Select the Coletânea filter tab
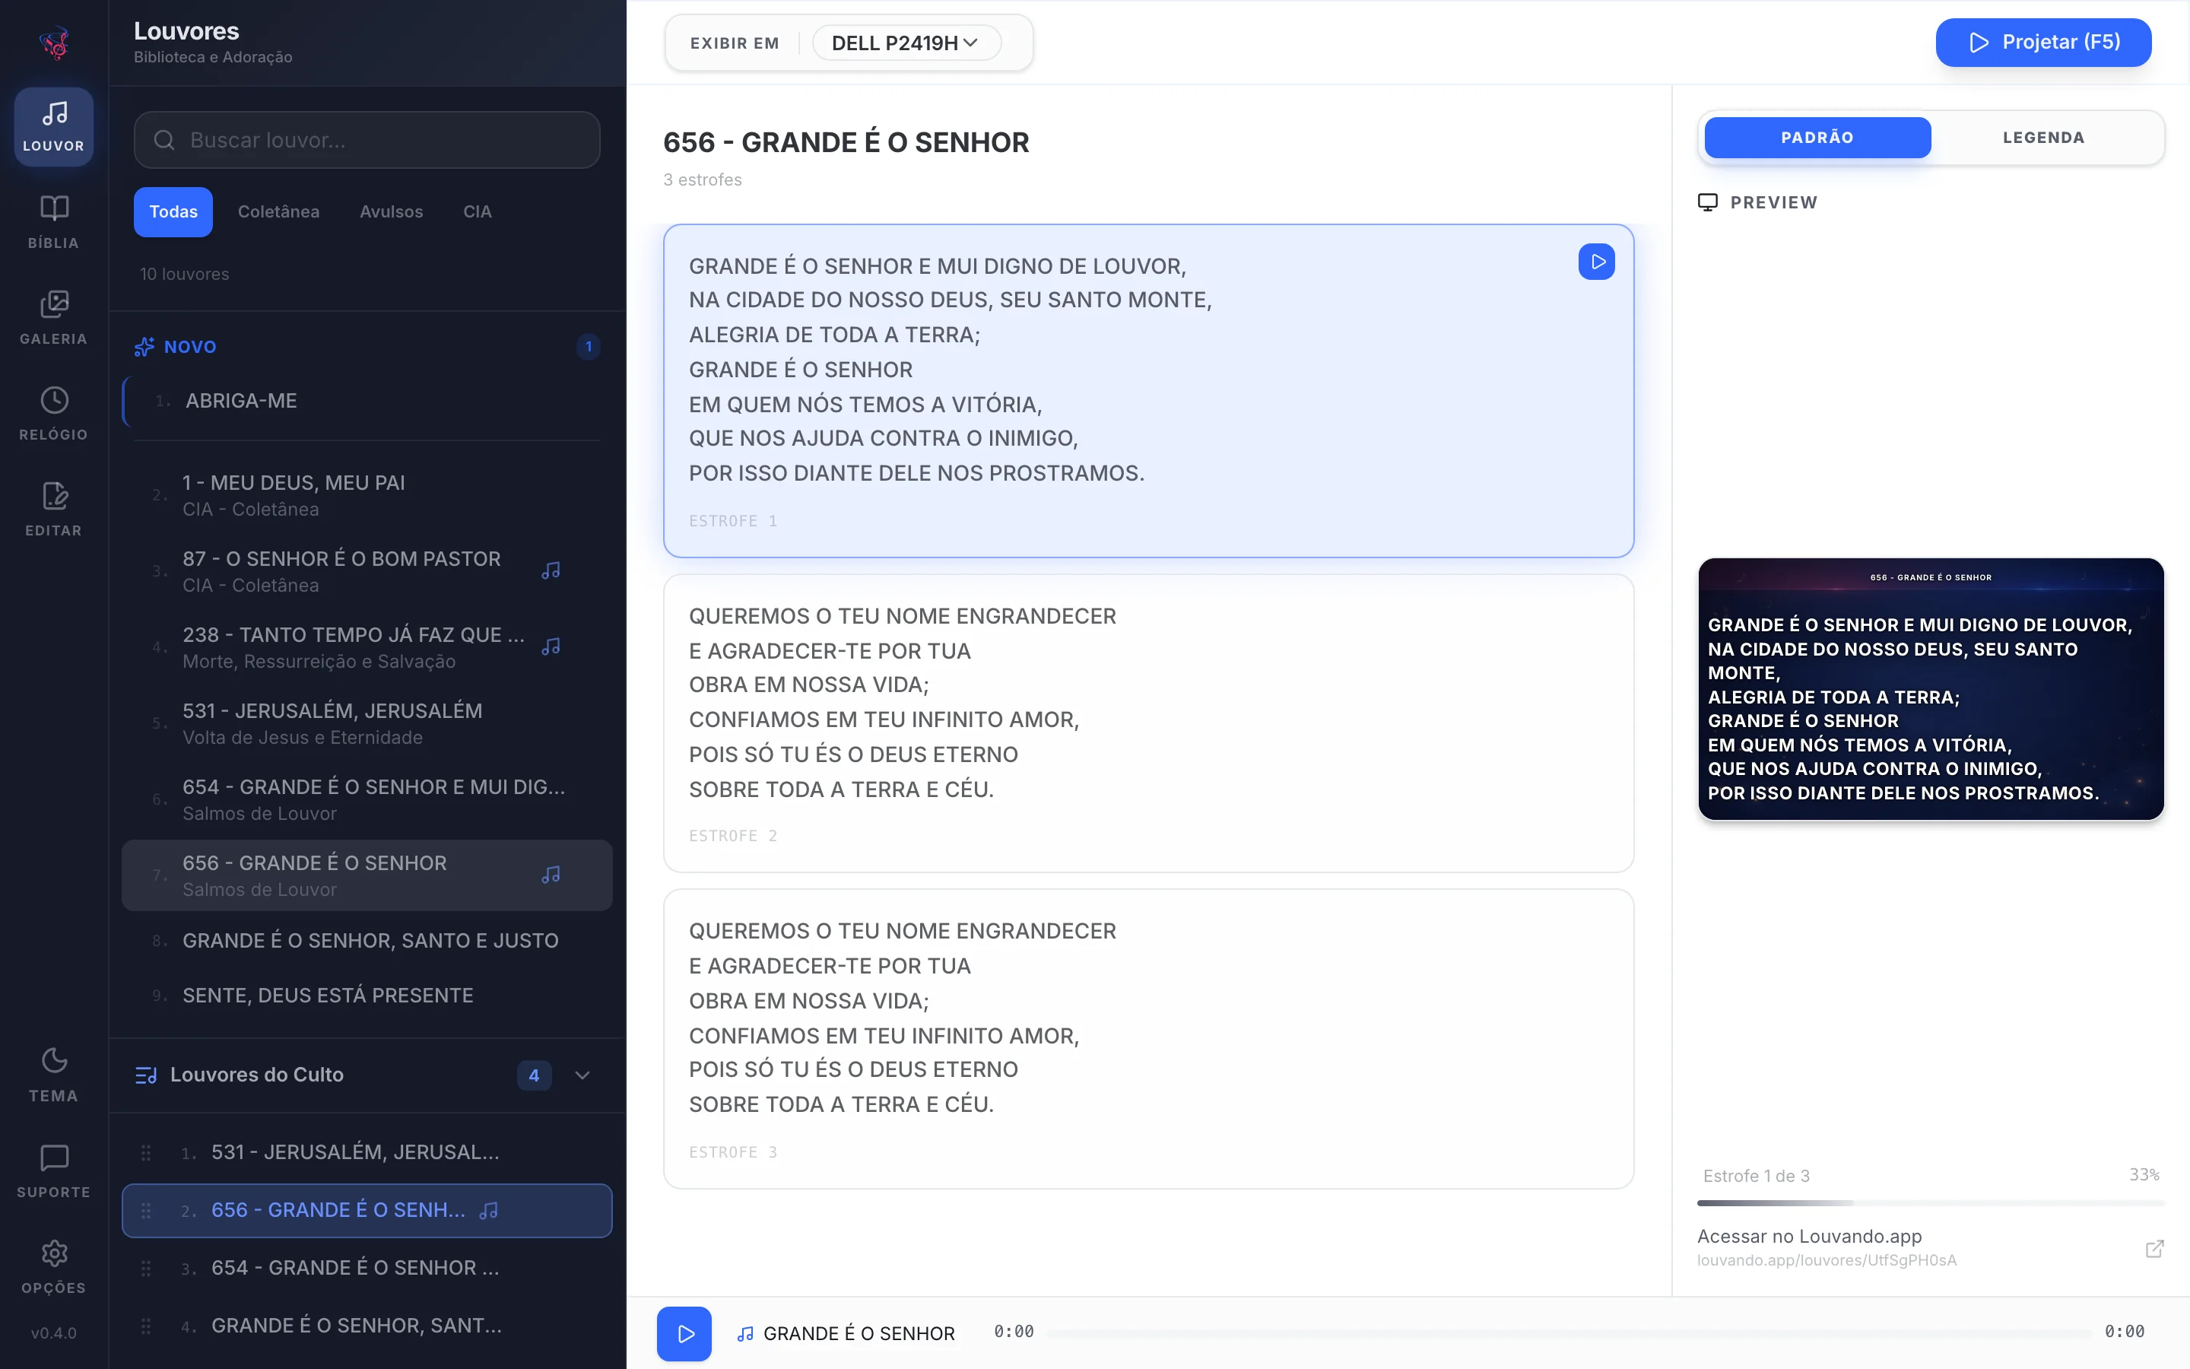2190x1369 pixels. (x=279, y=212)
